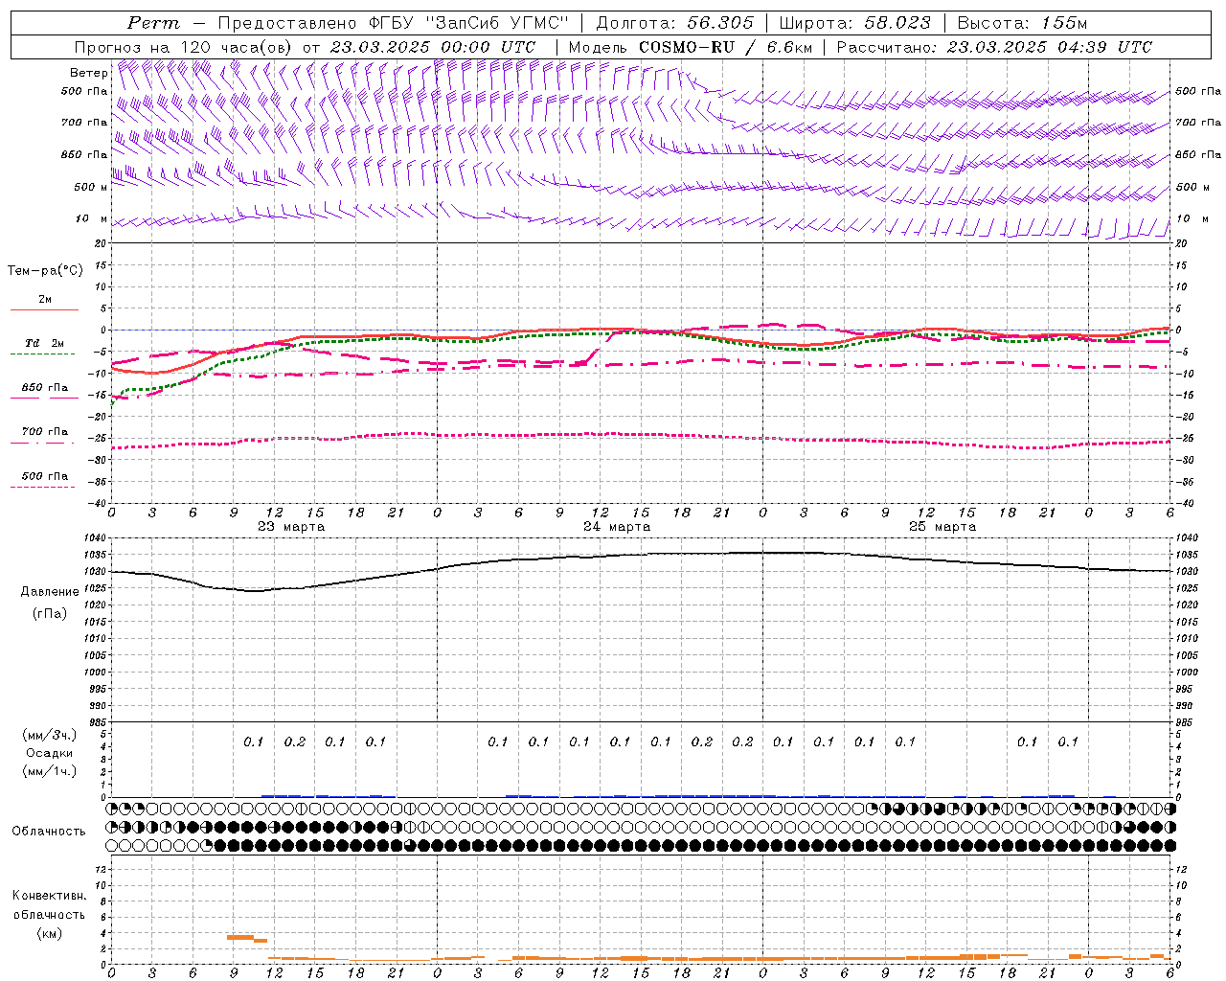Click the "Осадки" precipitation label

[x=50, y=753]
